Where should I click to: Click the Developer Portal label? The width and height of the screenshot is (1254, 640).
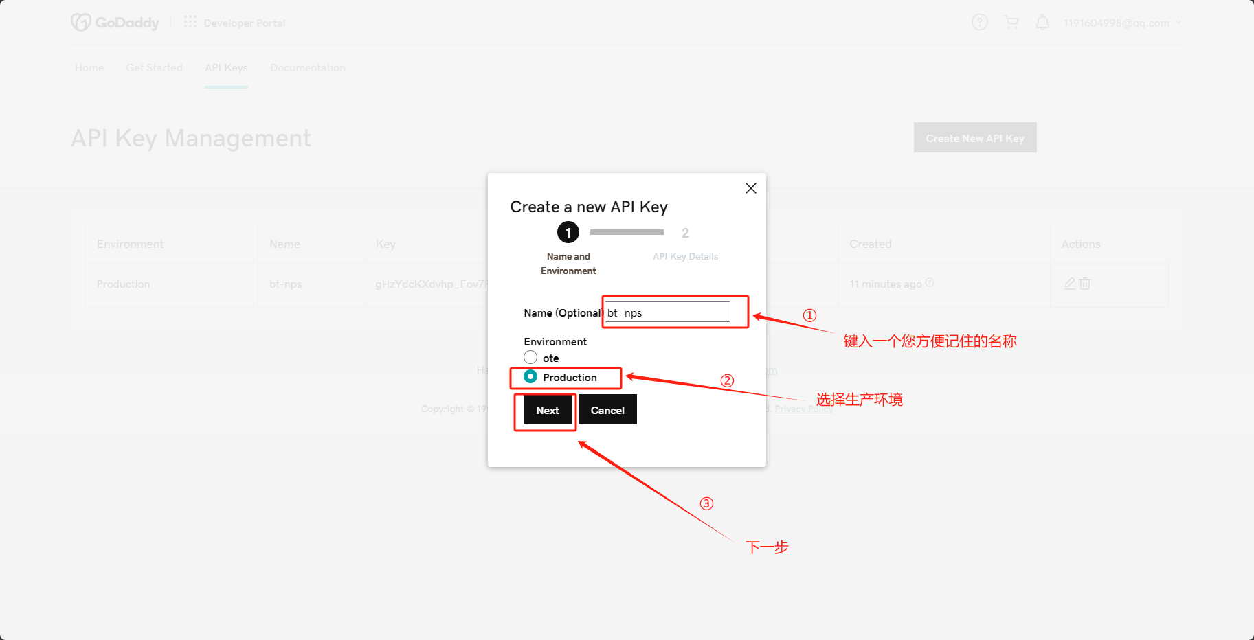click(245, 23)
